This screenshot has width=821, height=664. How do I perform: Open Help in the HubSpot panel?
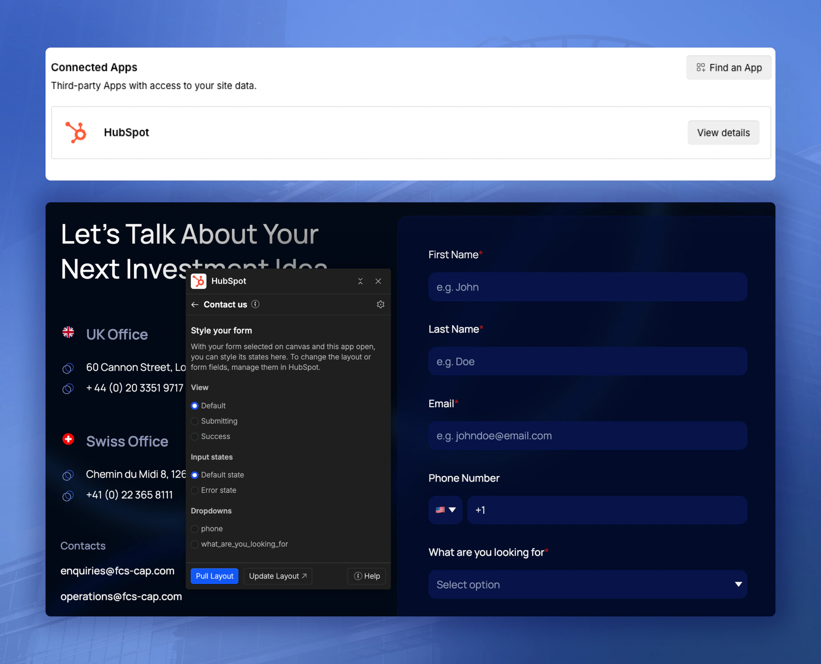click(367, 576)
